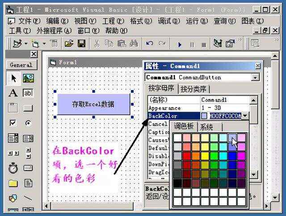Open Properties Window toolbar icon
Screen dimensions: 286x216
click(x=231, y=43)
